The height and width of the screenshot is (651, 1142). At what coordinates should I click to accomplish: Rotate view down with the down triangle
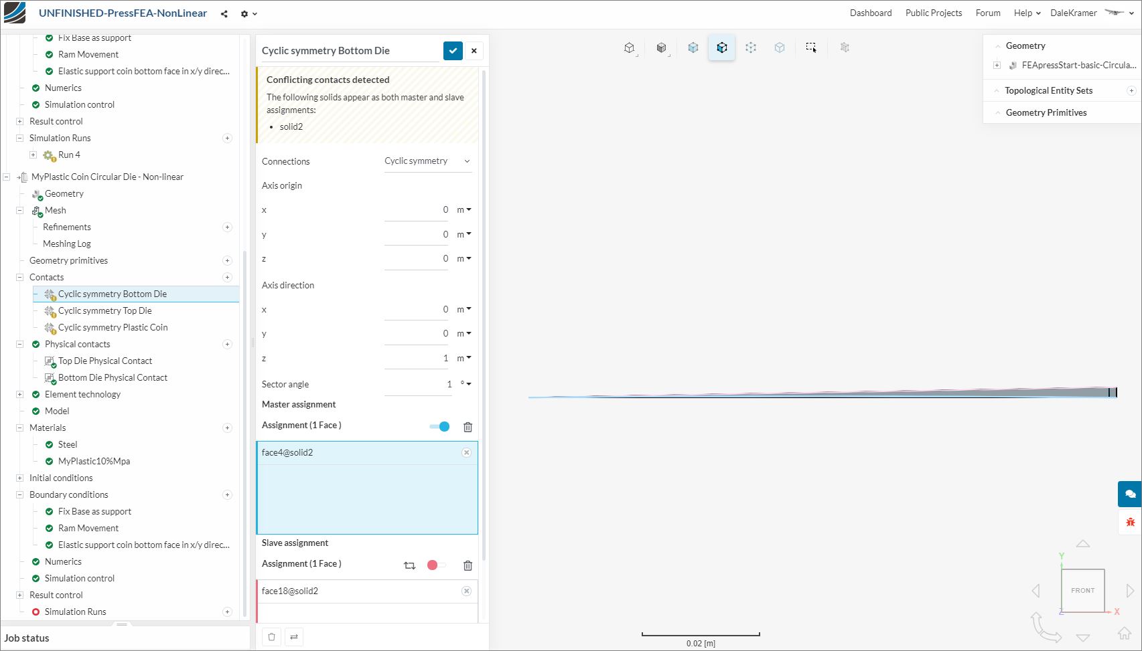pos(1083,638)
